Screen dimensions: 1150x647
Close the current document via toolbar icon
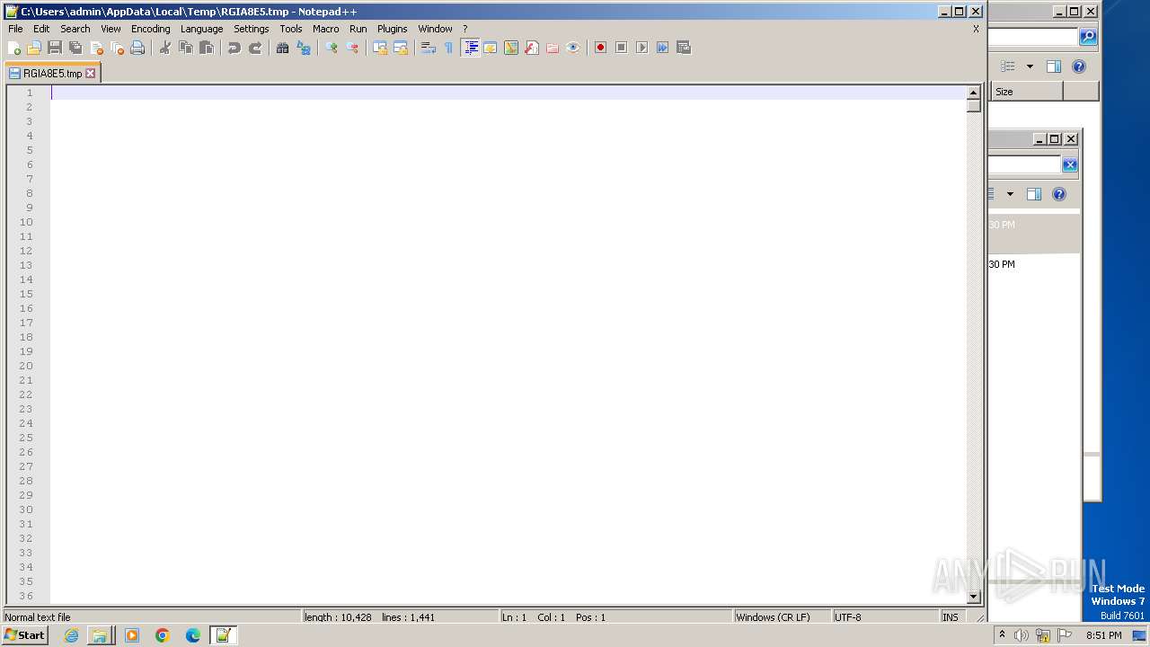(x=96, y=48)
